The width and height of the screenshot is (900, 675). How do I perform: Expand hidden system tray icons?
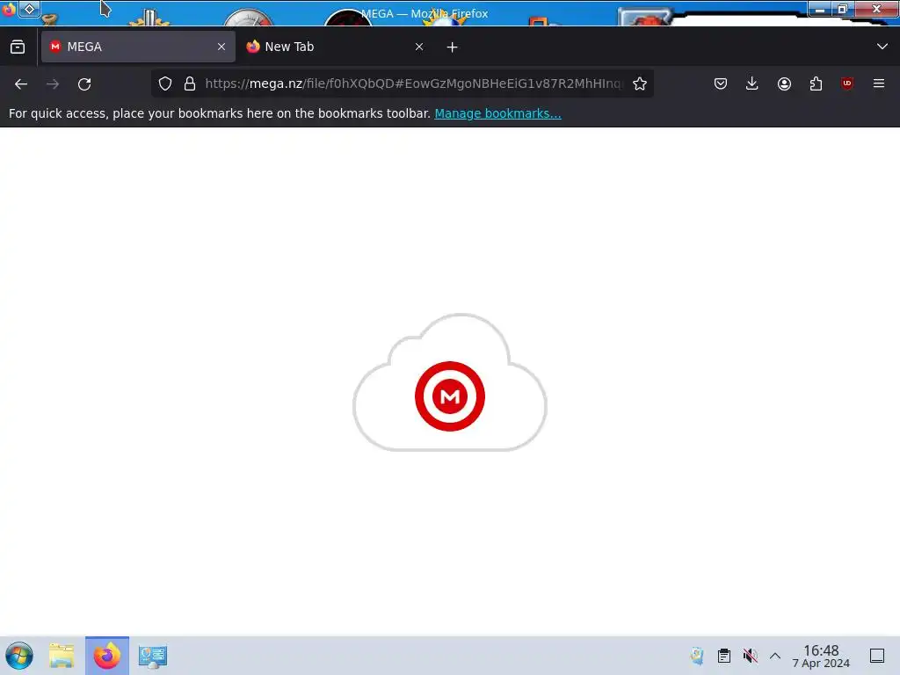tap(775, 656)
